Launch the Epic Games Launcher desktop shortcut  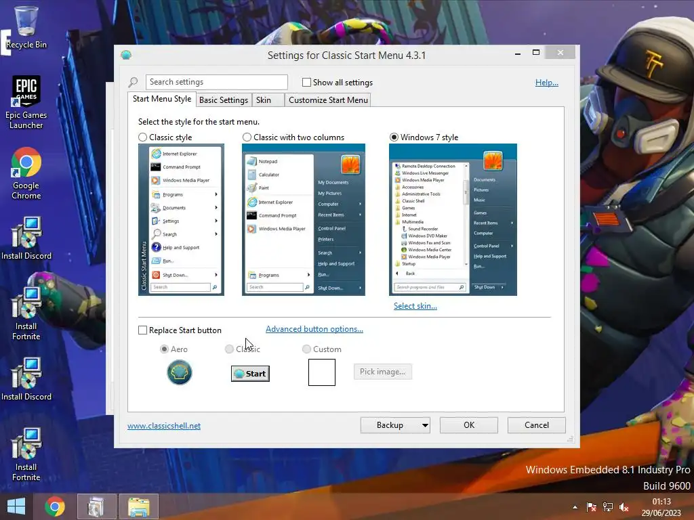[26, 102]
